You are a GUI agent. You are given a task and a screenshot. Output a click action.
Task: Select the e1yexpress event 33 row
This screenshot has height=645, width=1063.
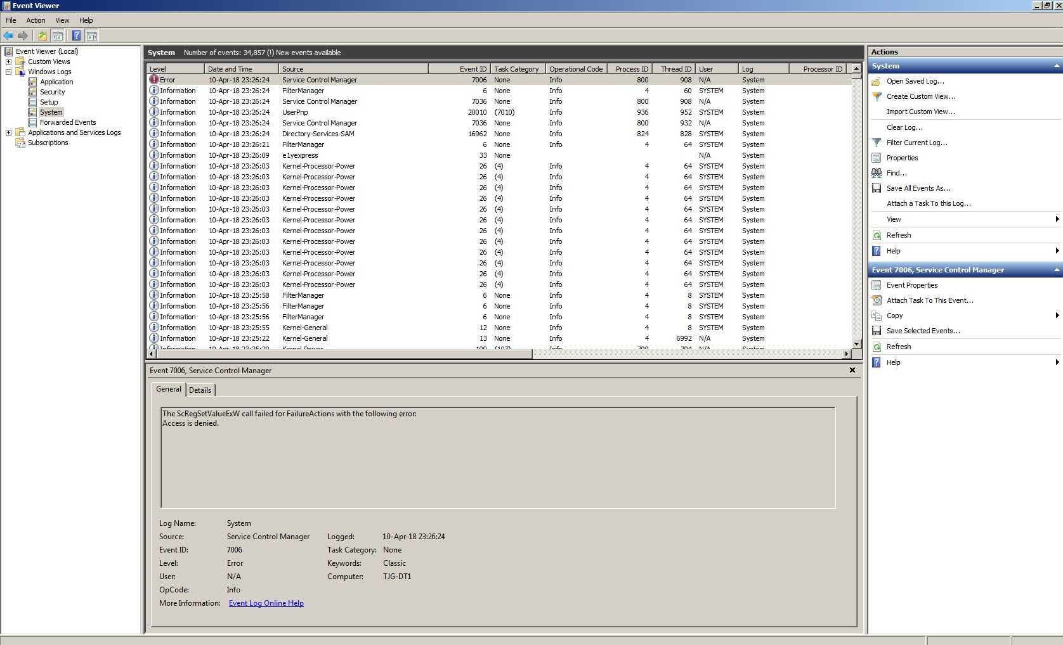[499, 155]
